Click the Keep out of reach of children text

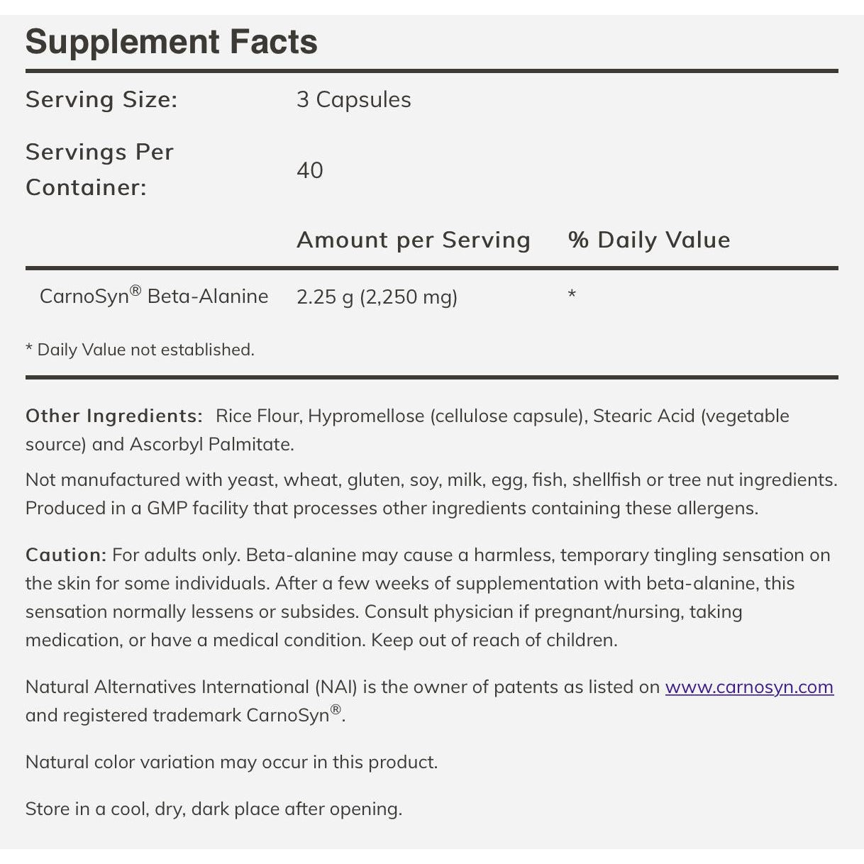494,640
